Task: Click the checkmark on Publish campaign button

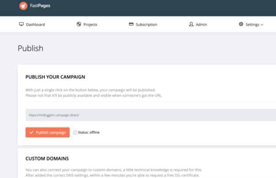Action: (31, 133)
